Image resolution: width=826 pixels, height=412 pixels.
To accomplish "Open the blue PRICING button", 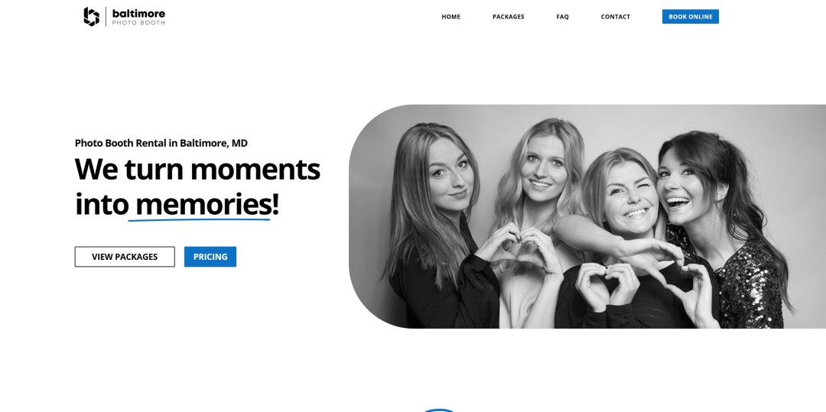I will tap(210, 257).
